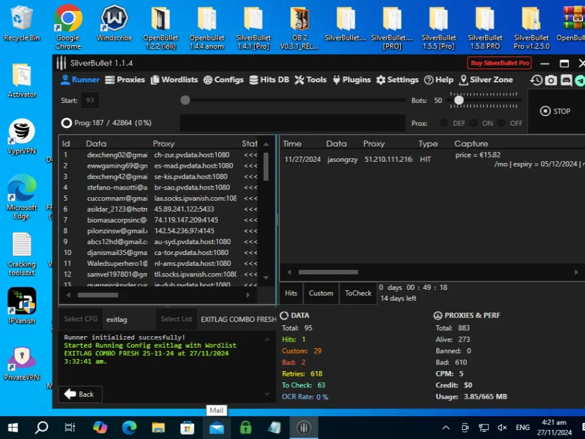Click the history clock icon in SilverBullet
Image resolution: width=585 pixels, height=439 pixels.
536,80
